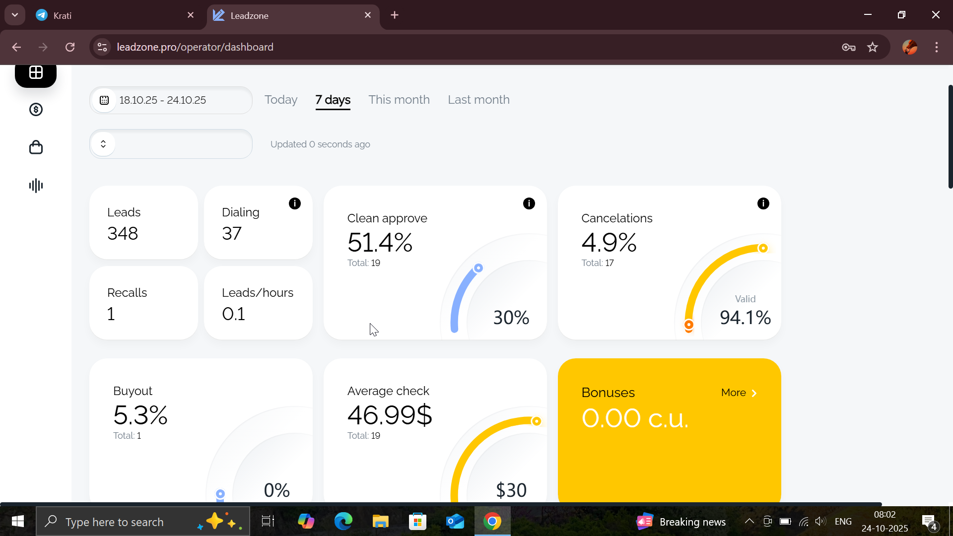The height and width of the screenshot is (536, 953).
Task: Click calendar icon in date range field
Action: (x=104, y=100)
